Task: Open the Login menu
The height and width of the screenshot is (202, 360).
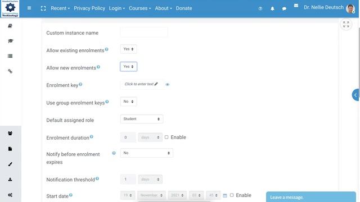Action: click(117, 8)
